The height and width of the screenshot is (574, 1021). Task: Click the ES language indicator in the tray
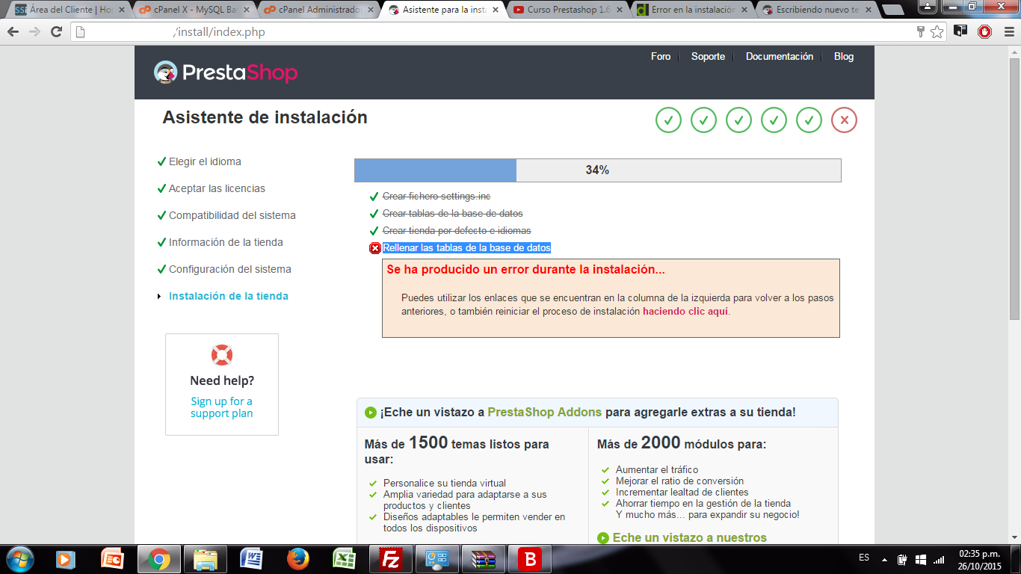pos(864,558)
